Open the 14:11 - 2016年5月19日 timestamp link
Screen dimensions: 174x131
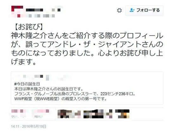click(28, 127)
